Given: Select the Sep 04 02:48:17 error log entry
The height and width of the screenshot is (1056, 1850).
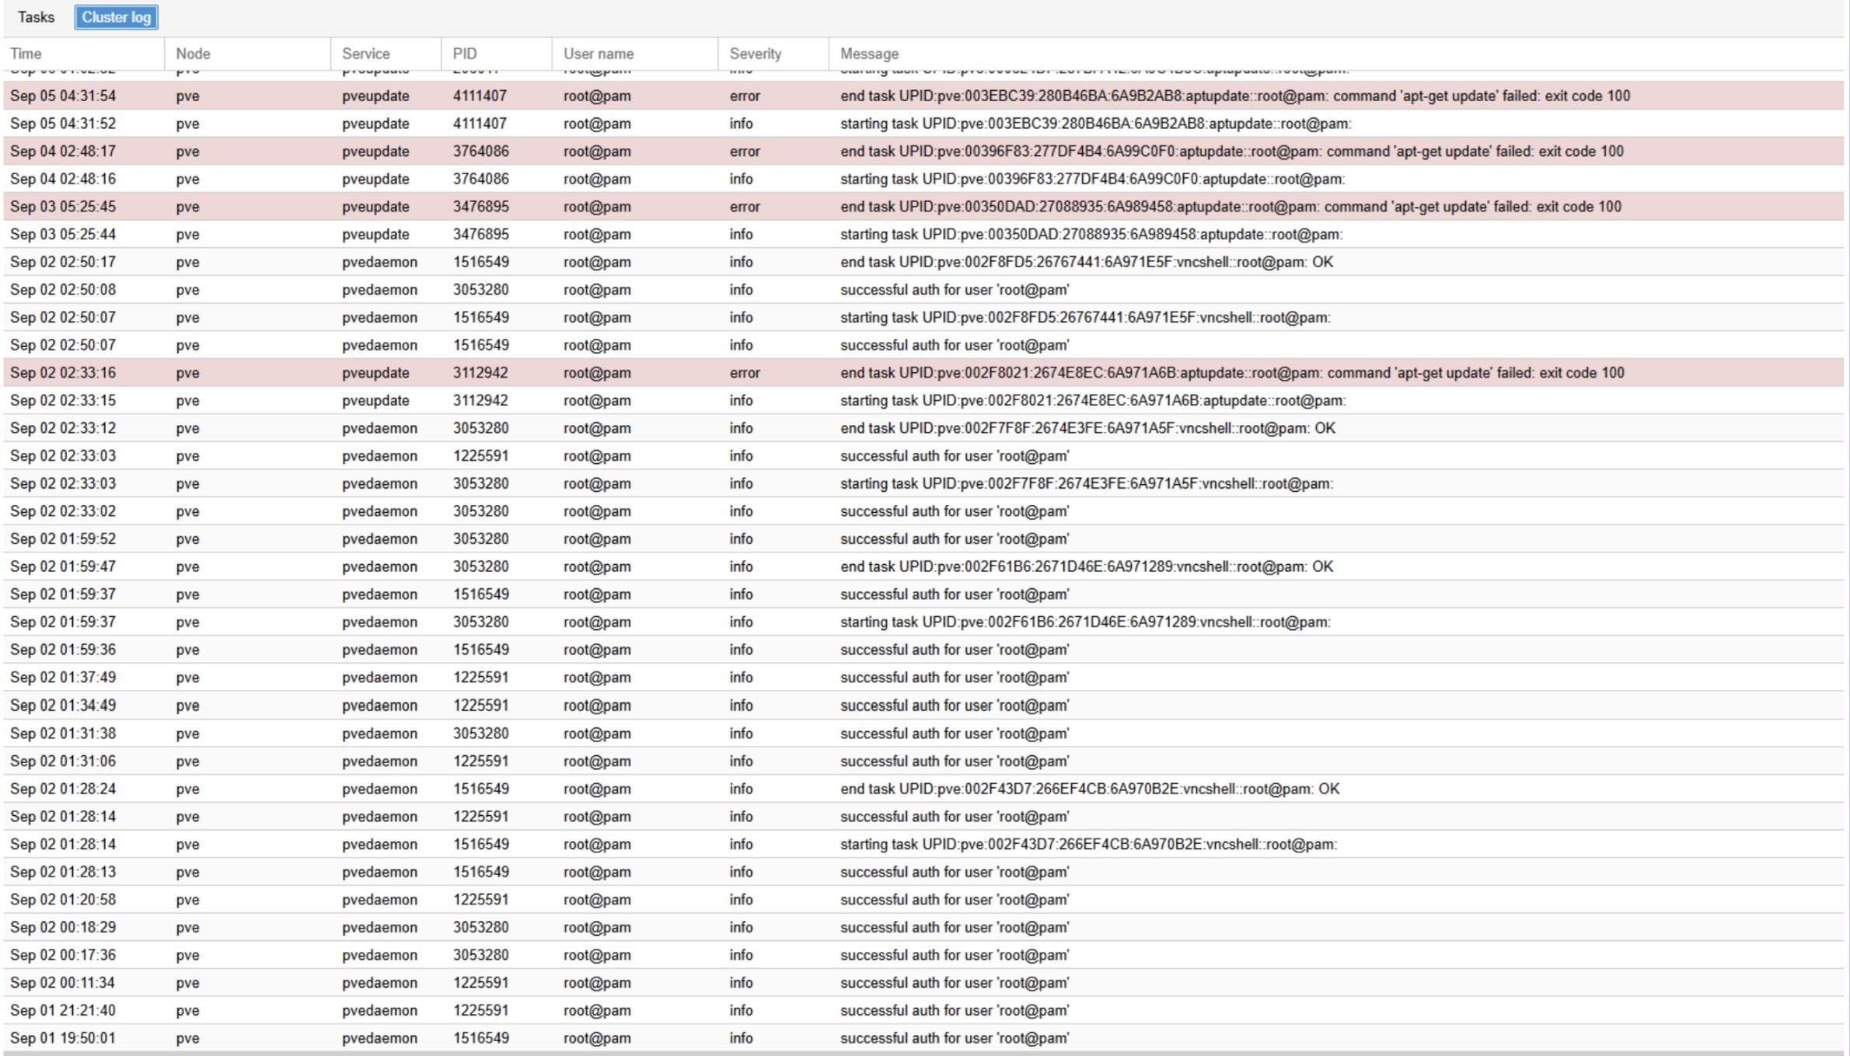Looking at the screenshot, I should pos(923,152).
